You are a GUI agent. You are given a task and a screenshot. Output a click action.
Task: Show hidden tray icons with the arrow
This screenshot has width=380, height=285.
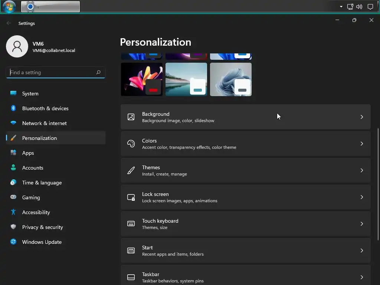tap(341, 7)
